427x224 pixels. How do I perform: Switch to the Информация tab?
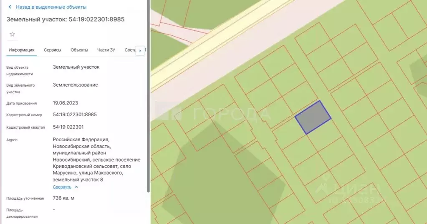pyautogui.click(x=22, y=50)
